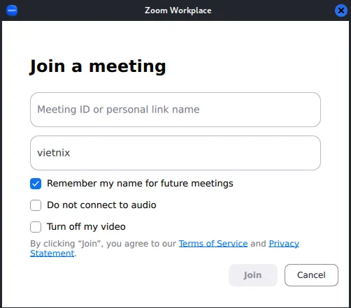351x308 pixels.
Task: Click the Zoom Workplace title bar text
Action: point(178,10)
